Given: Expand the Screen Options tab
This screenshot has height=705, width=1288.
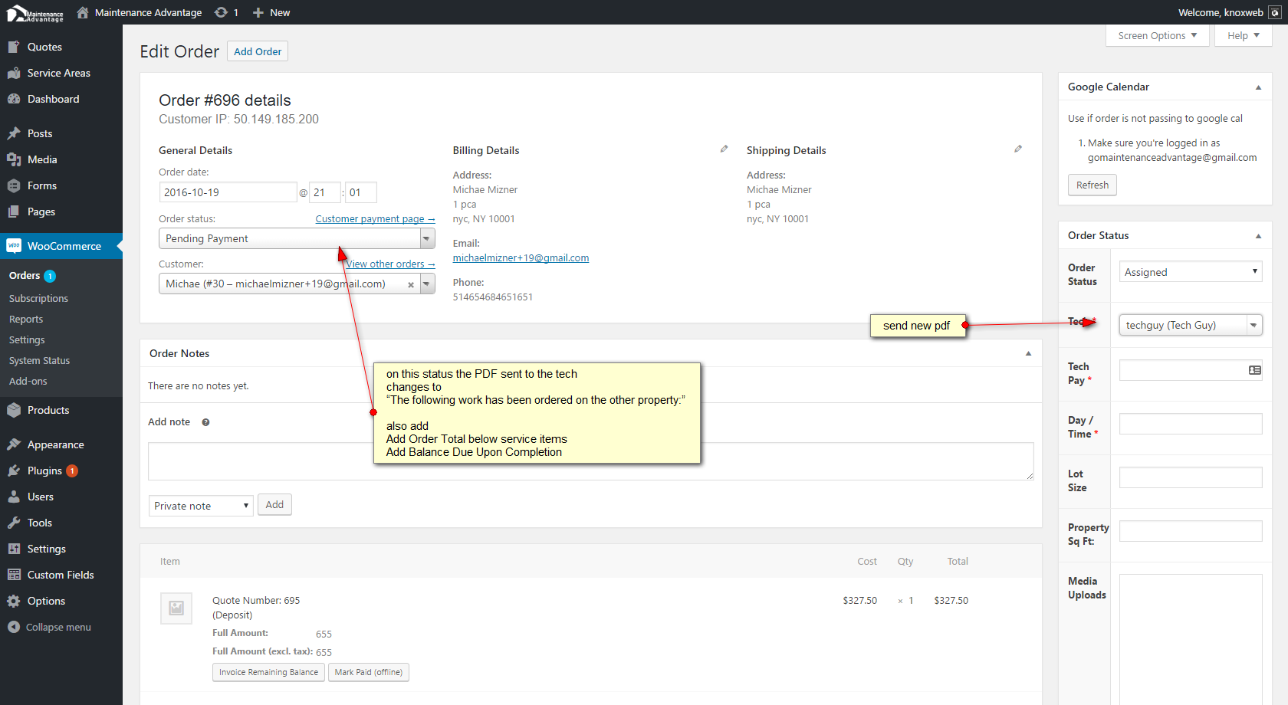Looking at the screenshot, I should pos(1157,36).
